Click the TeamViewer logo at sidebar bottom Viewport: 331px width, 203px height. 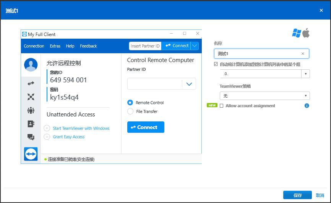31,154
